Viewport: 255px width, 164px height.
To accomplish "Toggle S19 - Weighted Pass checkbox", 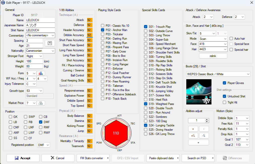I will coord(145,104).
